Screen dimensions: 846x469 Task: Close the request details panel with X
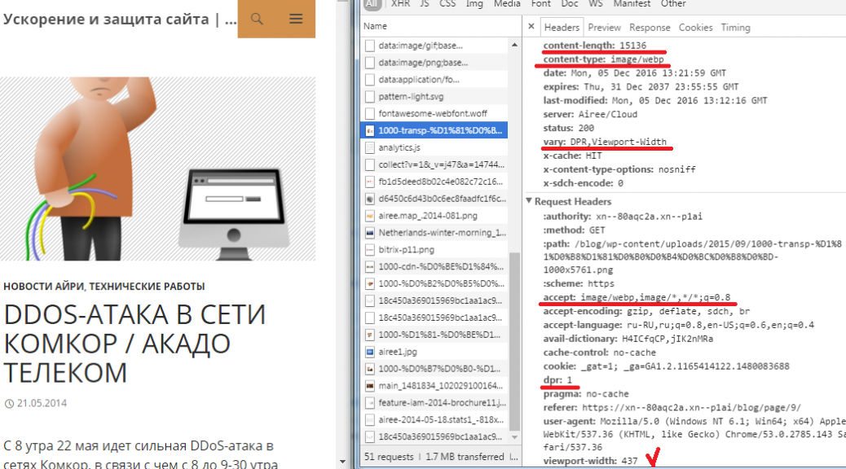[x=531, y=27]
